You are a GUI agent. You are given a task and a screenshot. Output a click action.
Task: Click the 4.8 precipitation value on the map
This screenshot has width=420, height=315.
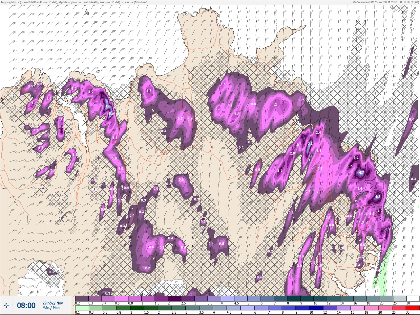(108, 106)
